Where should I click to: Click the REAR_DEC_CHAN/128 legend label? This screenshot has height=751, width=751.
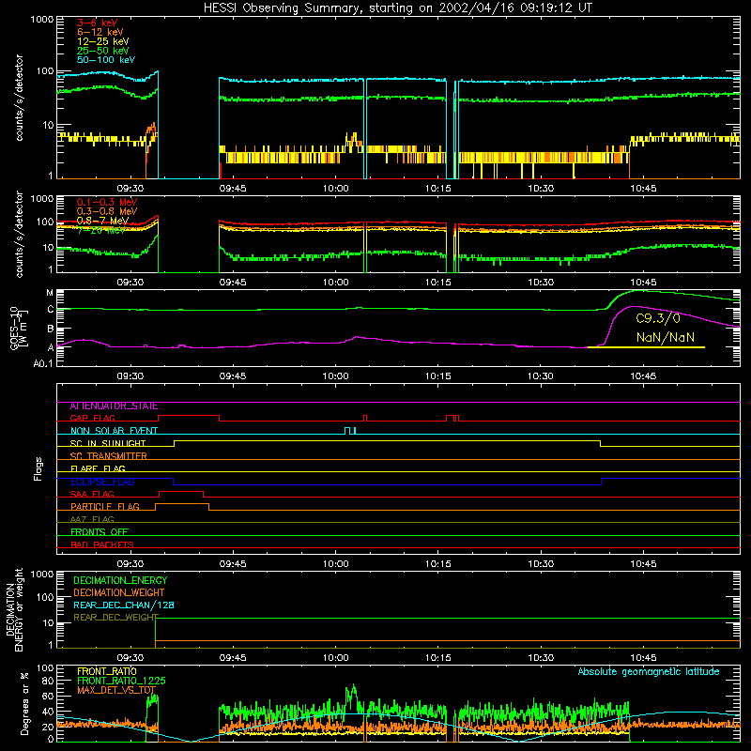[124, 605]
